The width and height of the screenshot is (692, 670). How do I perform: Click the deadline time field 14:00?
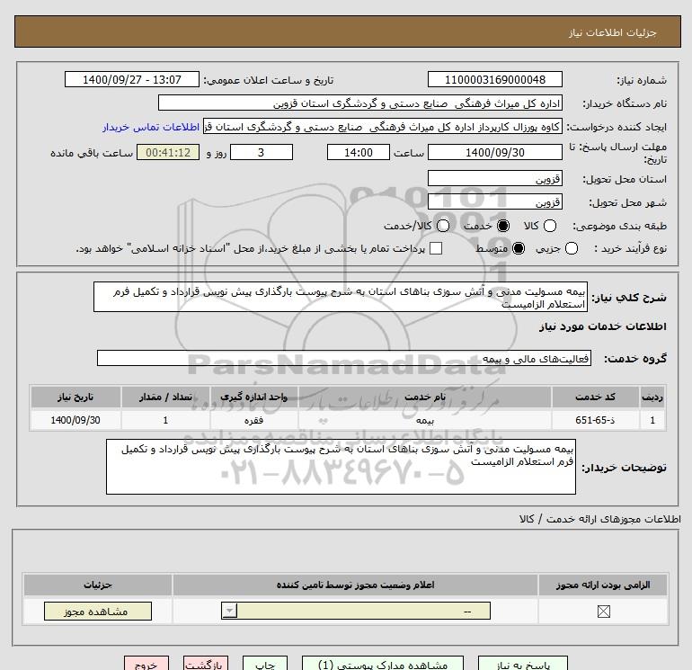pos(359,152)
